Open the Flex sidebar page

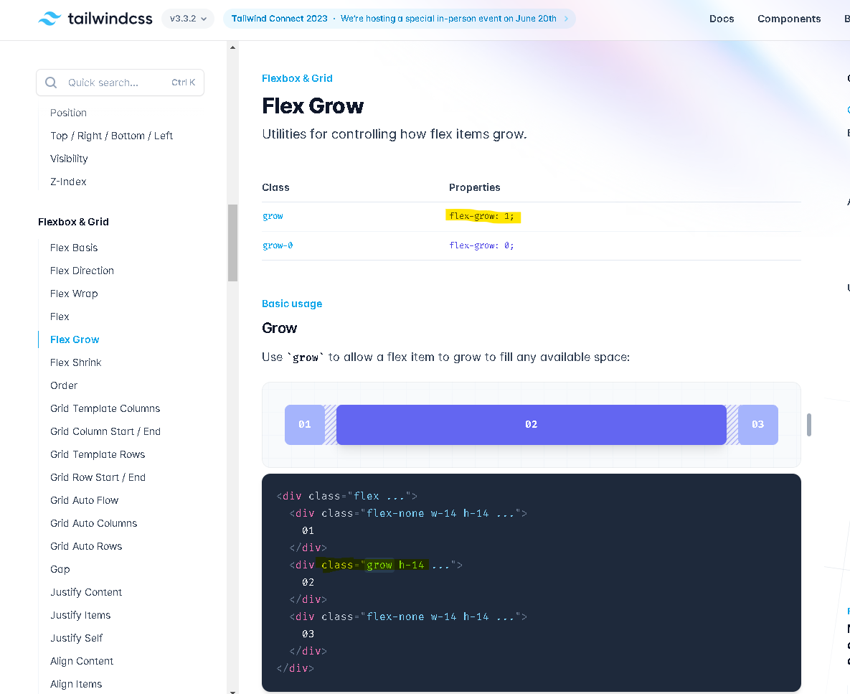point(60,316)
